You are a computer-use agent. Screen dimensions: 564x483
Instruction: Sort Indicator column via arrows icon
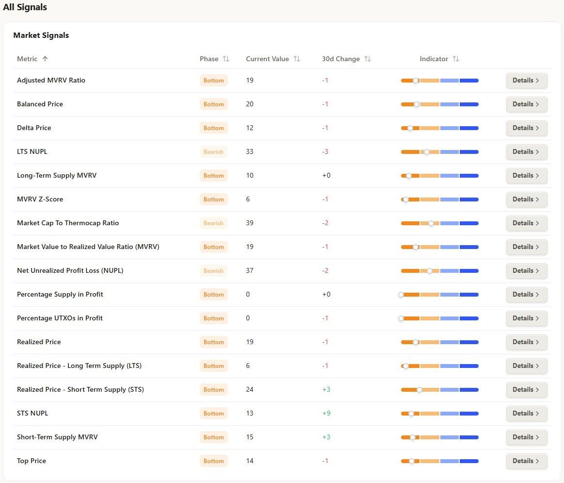point(456,59)
